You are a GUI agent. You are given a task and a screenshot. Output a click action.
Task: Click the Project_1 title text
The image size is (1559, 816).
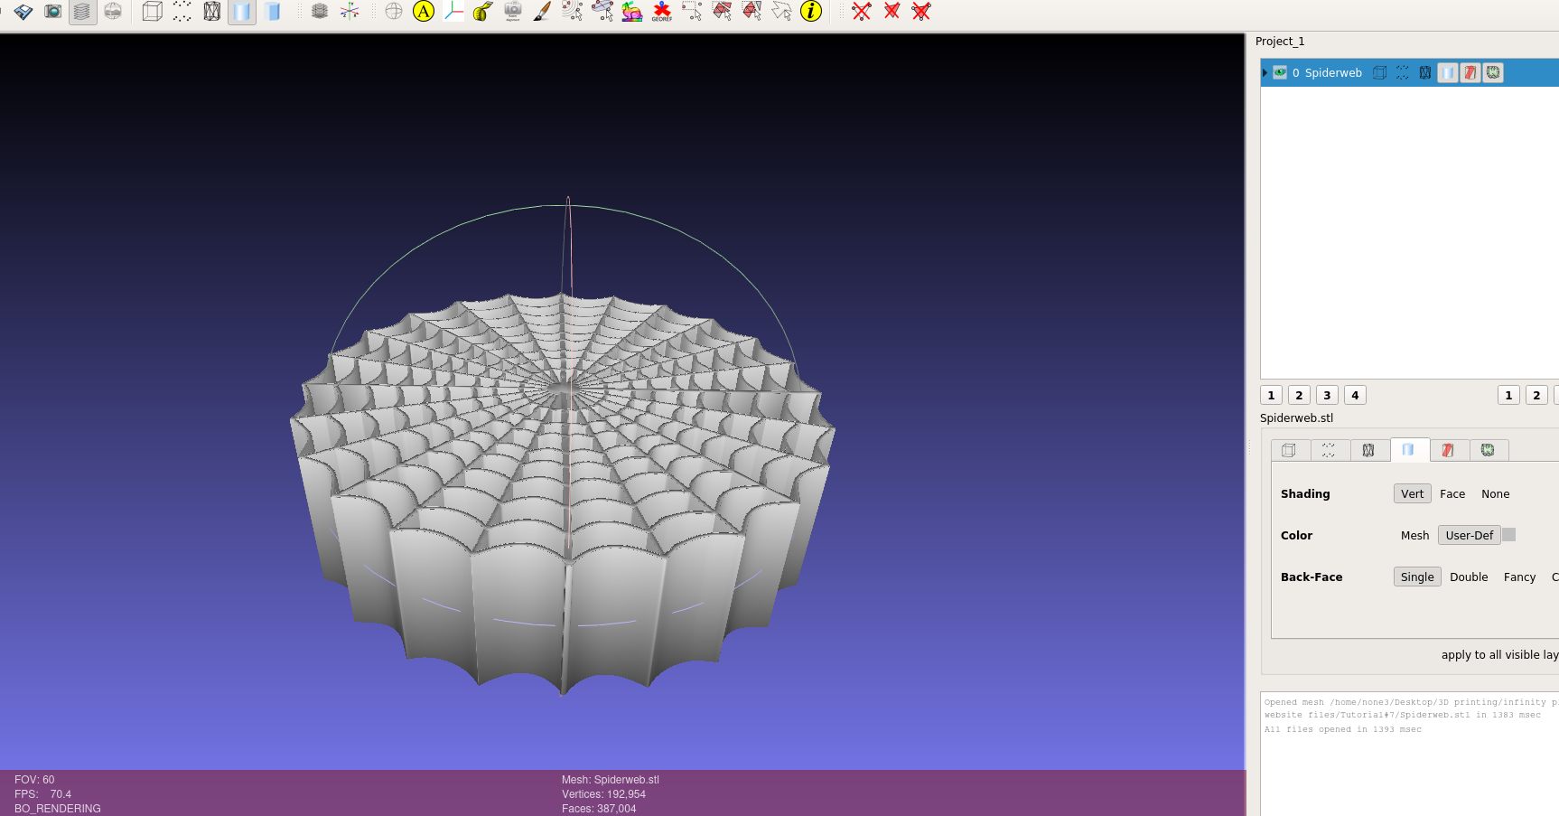1280,42
